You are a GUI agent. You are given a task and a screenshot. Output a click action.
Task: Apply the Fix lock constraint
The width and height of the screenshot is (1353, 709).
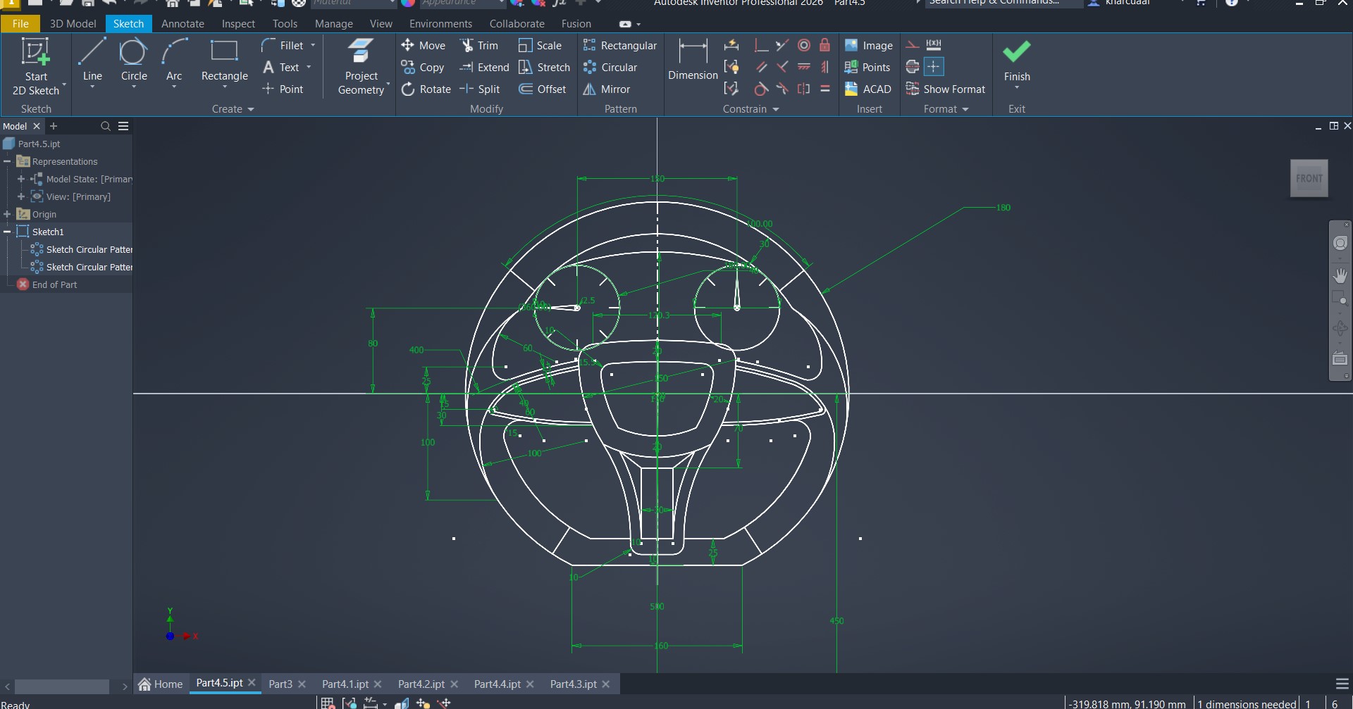(824, 46)
